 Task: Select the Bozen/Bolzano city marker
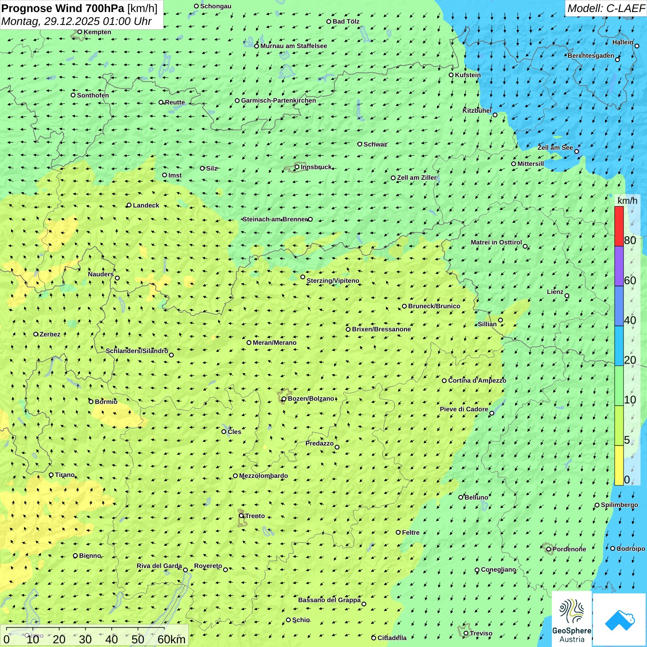tap(284, 399)
